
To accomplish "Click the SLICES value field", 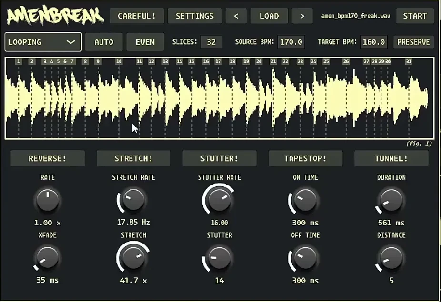I will tap(211, 42).
